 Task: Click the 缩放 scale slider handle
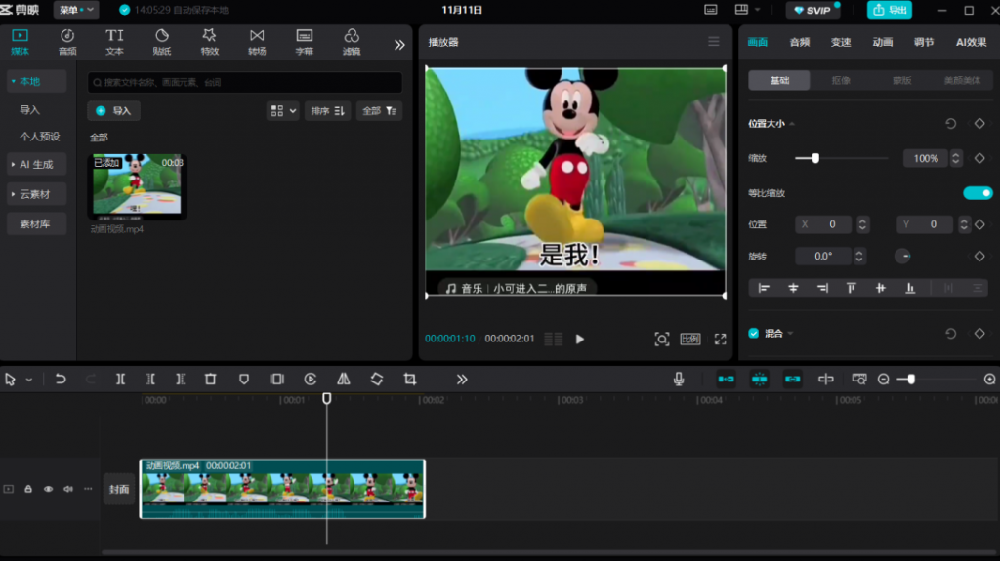point(815,158)
